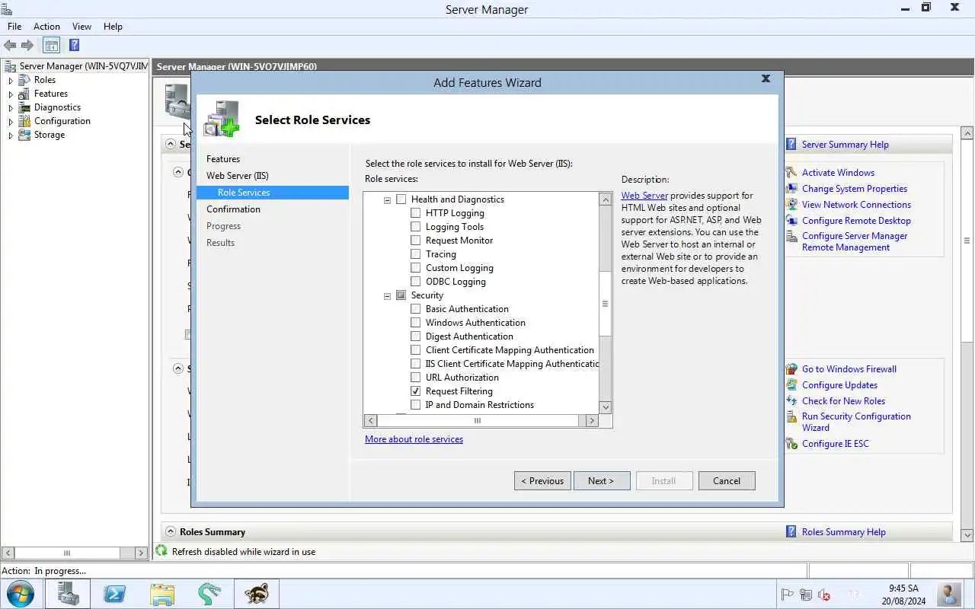Click the Roles icon in the tree

(25, 80)
